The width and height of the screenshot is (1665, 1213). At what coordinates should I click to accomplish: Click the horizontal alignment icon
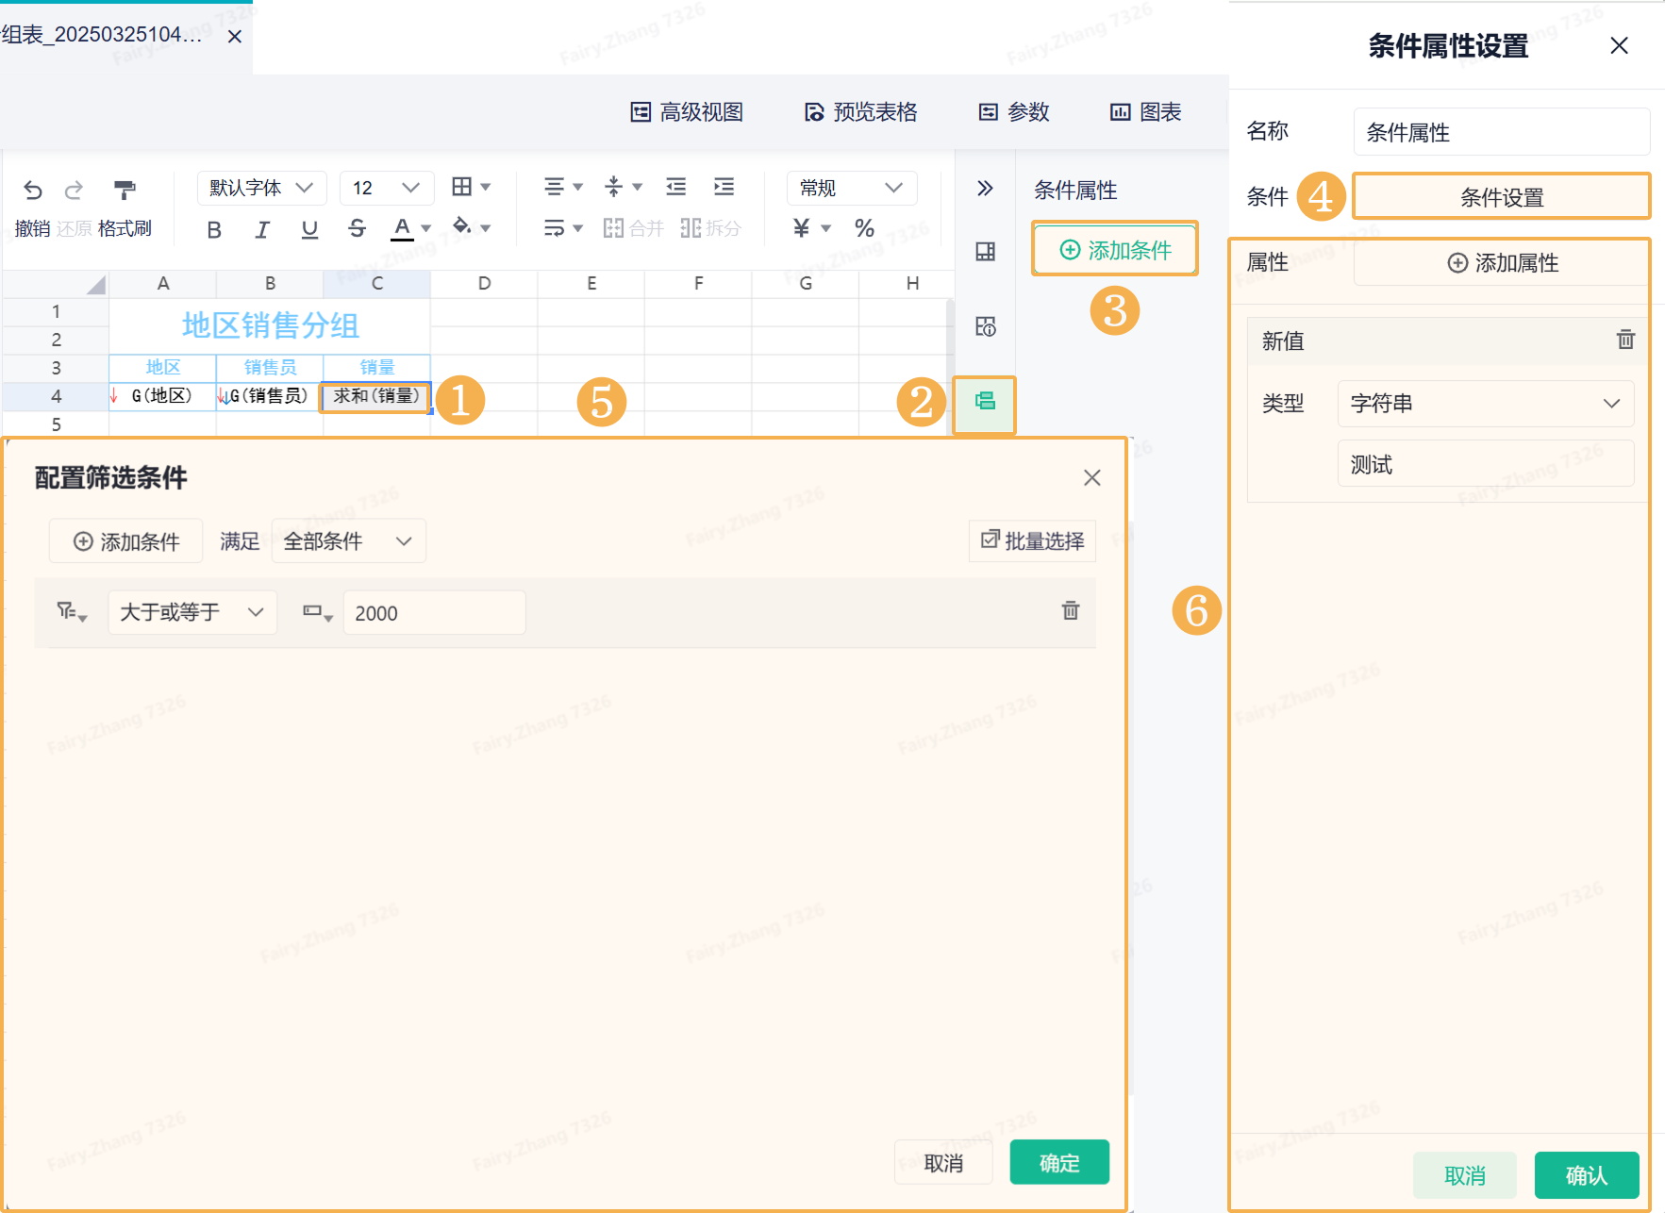pos(555,187)
